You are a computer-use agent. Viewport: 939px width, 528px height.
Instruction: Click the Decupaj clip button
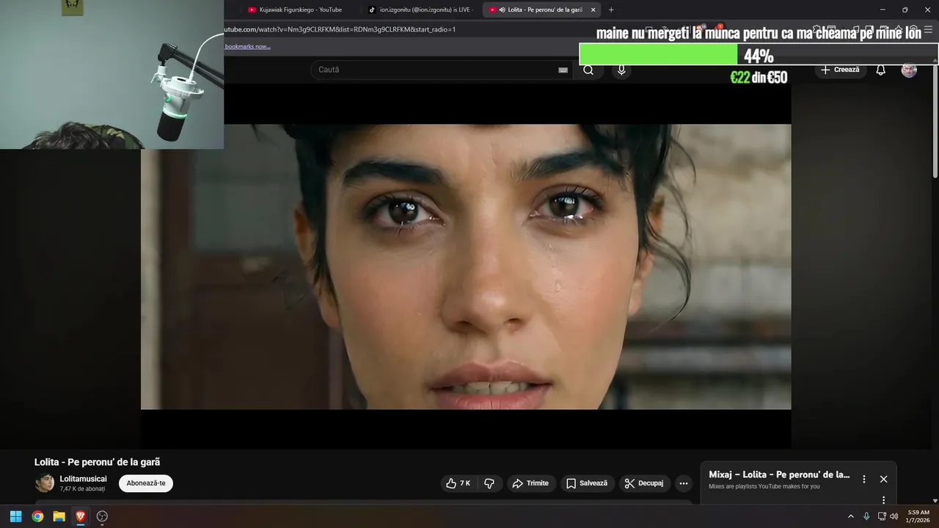click(x=645, y=483)
